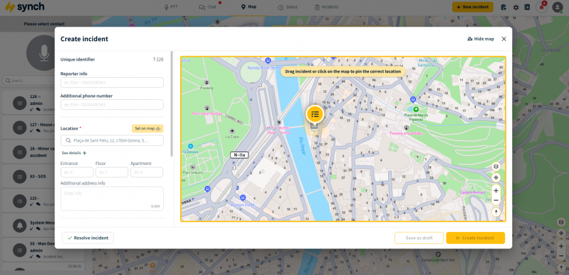
Task: Reset map orientation with compass button
Action: [496, 212]
